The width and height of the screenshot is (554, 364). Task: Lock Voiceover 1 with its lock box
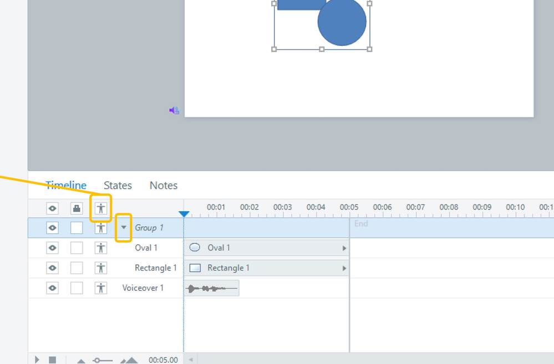[77, 288]
